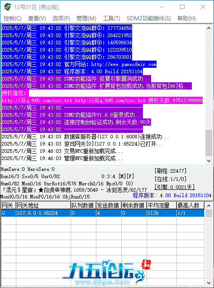
Task: Click the 网关 column header
Action: click(x=9, y=205)
